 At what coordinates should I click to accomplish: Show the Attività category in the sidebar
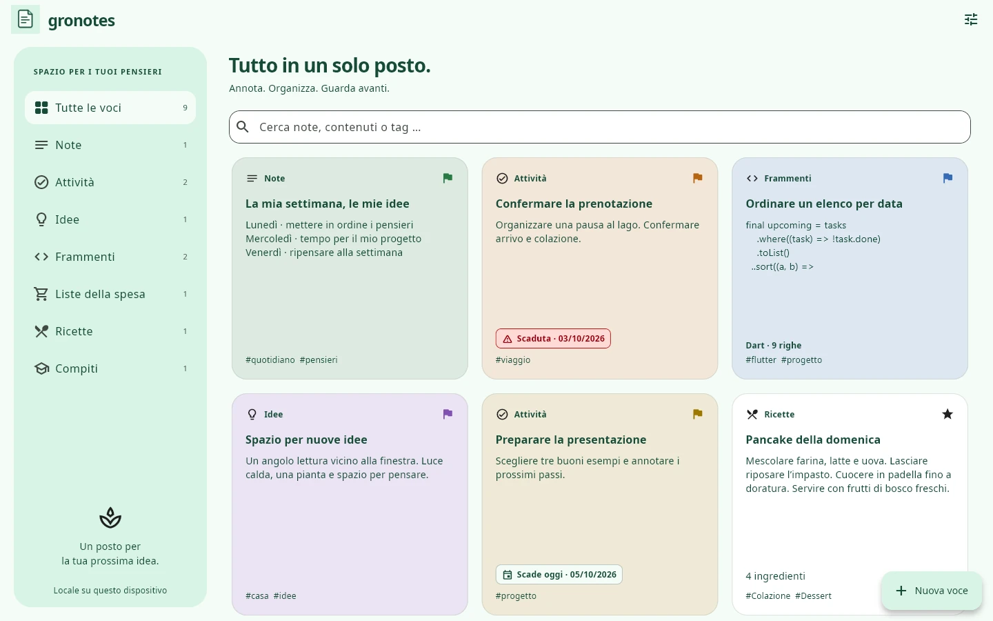(110, 182)
